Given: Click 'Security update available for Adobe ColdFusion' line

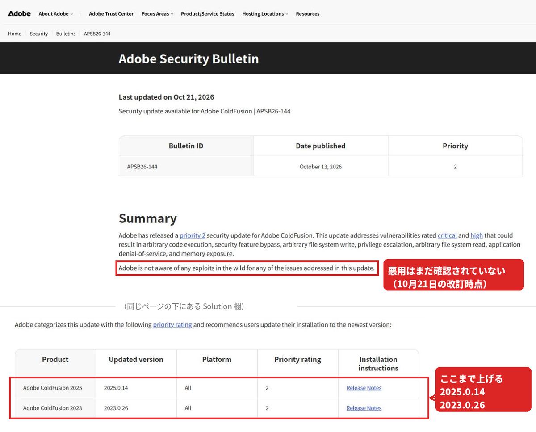Looking at the screenshot, I should tap(205, 111).
